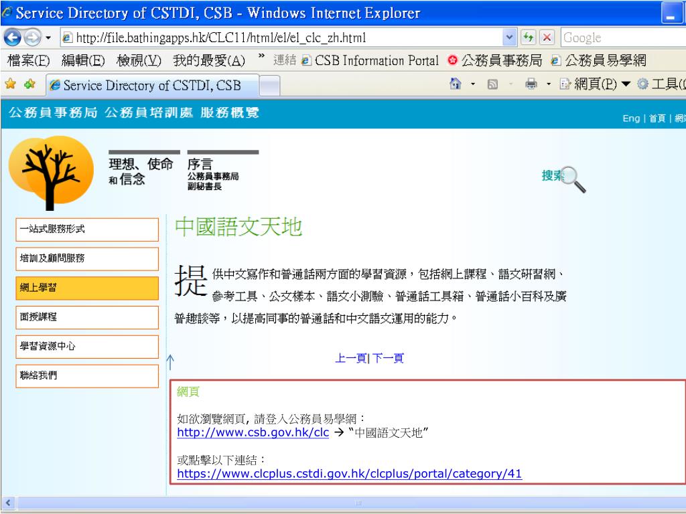This screenshot has height=514, width=686.
Task: Select 學習資源中心 in the sidebar
Action: tap(87, 347)
